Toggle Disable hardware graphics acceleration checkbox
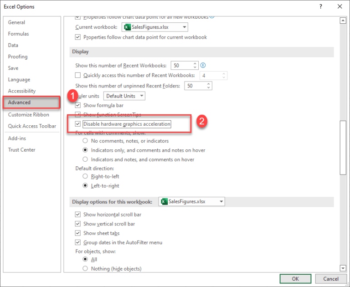350x287 pixels. click(77, 124)
